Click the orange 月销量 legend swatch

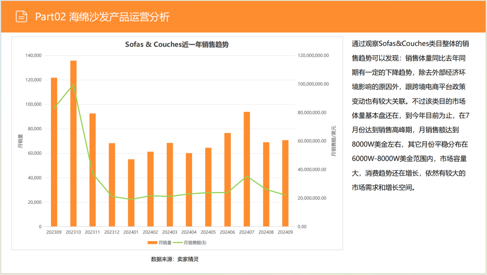point(152,243)
